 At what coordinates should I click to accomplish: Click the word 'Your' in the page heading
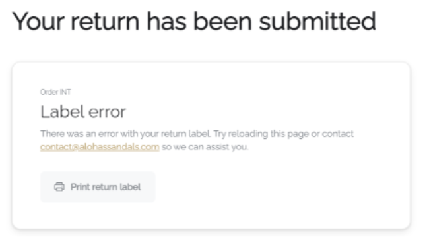(x=38, y=22)
